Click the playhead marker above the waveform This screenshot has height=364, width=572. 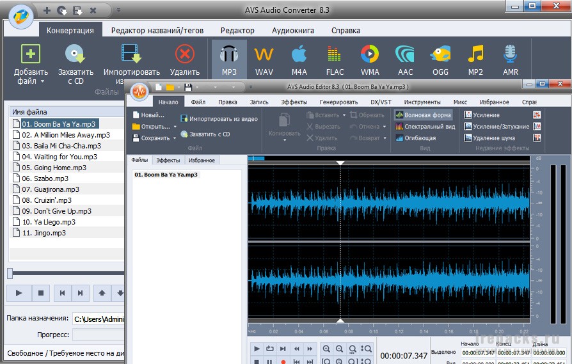tap(340, 163)
